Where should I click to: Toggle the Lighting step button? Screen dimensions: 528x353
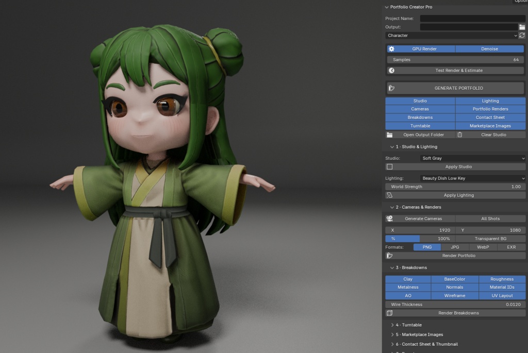490,101
